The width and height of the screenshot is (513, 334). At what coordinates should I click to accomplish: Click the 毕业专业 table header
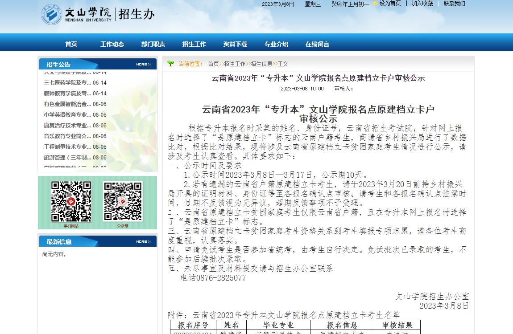(x=278, y=325)
